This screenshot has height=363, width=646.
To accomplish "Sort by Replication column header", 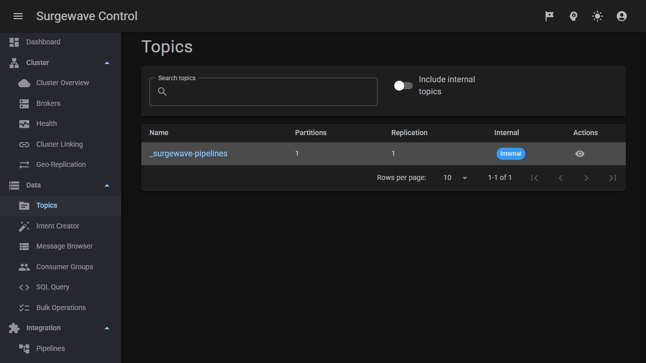I will point(409,133).
